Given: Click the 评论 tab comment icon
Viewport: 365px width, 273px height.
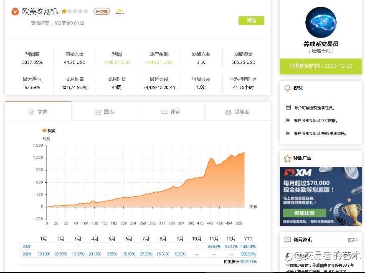Looking at the screenshot, I should coord(165,112).
